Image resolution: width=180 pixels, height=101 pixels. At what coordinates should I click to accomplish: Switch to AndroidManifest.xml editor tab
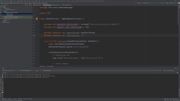pyautogui.click(x=67, y=5)
